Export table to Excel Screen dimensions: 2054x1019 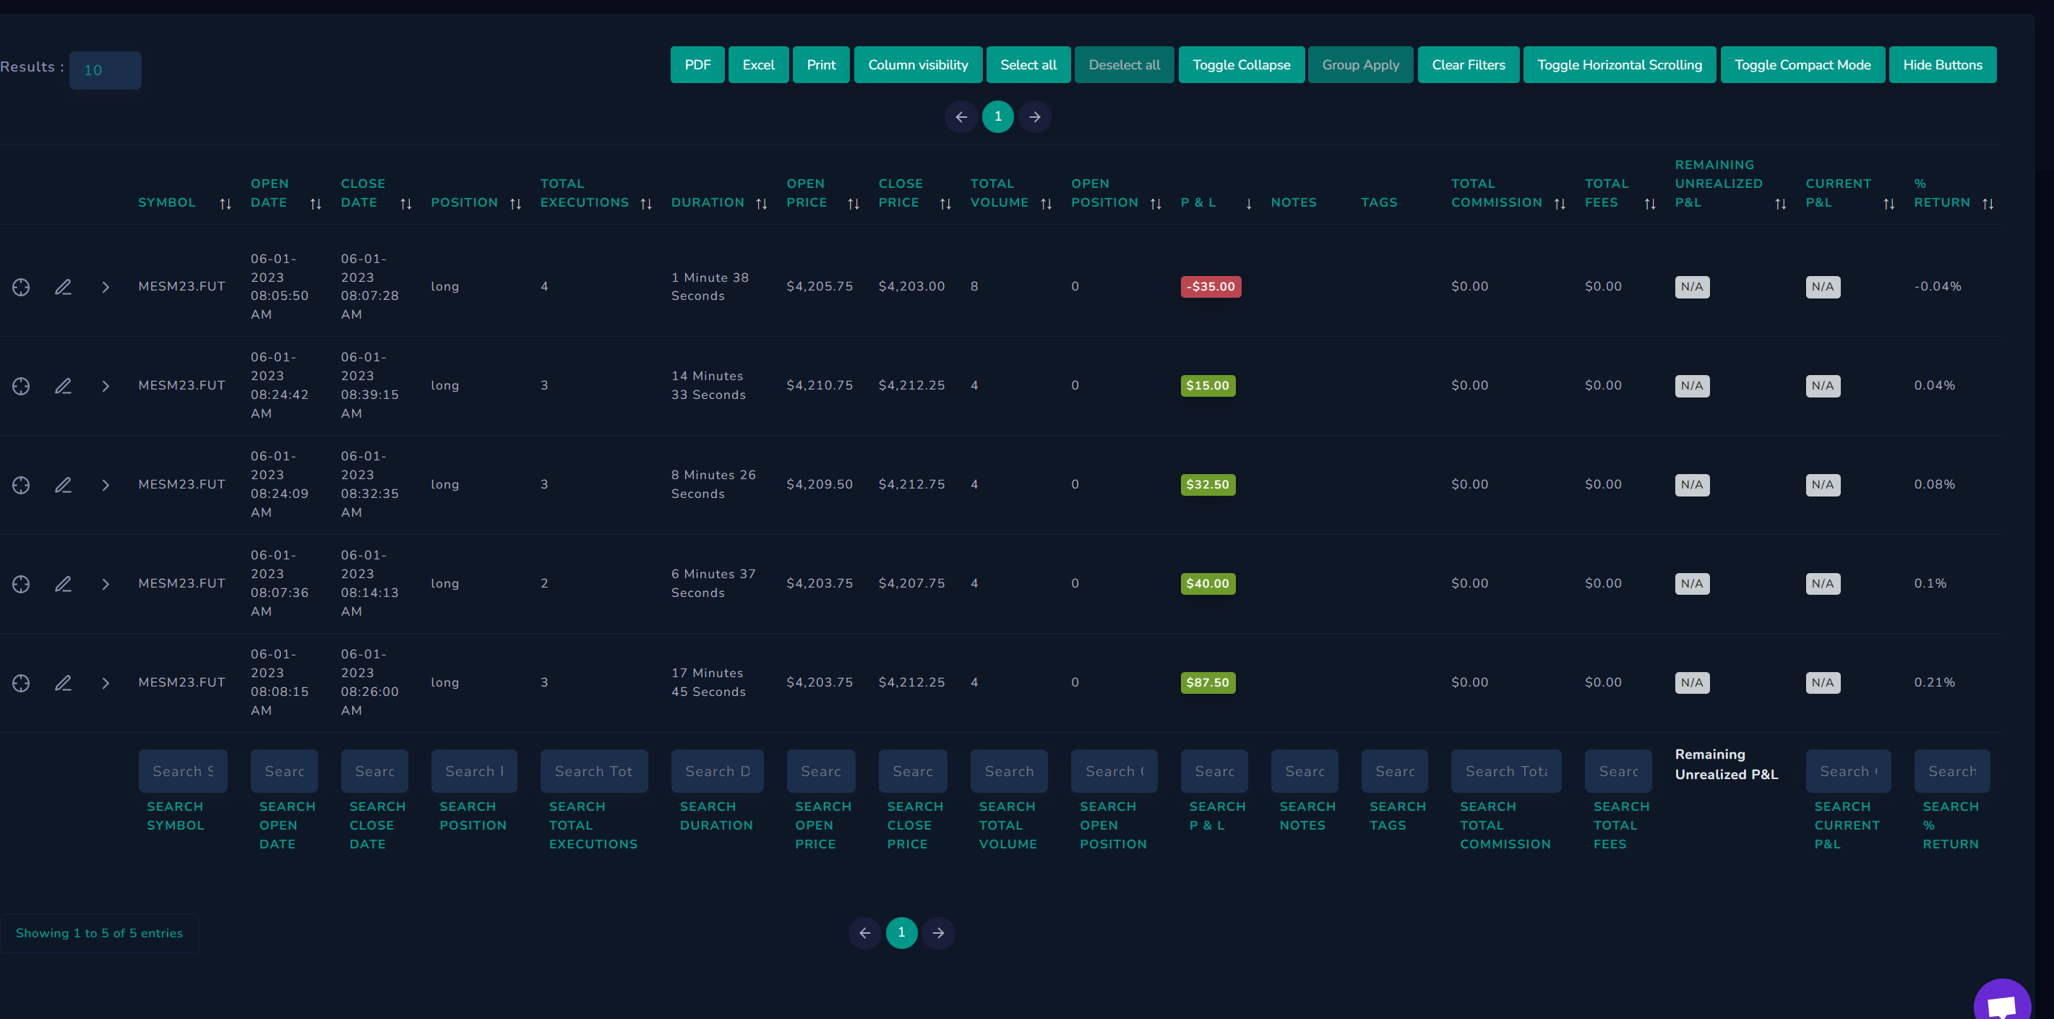pyautogui.click(x=758, y=64)
